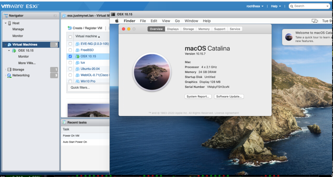Image resolution: width=333 pixels, height=177 pixels.
Task: Click the Navigator panel icon
Action: coord(6,16)
